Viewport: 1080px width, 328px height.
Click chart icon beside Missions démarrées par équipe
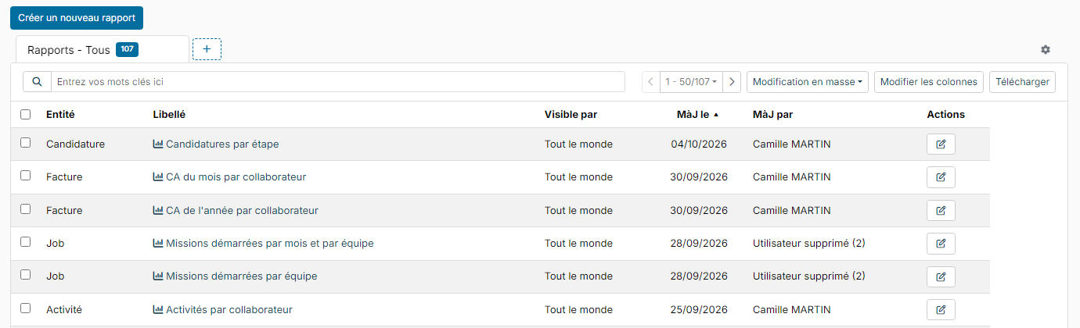point(158,276)
